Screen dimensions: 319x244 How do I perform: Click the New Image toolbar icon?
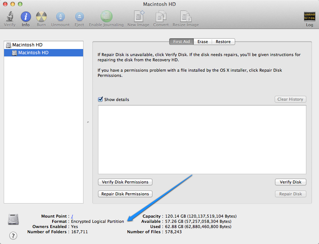[x=139, y=16]
